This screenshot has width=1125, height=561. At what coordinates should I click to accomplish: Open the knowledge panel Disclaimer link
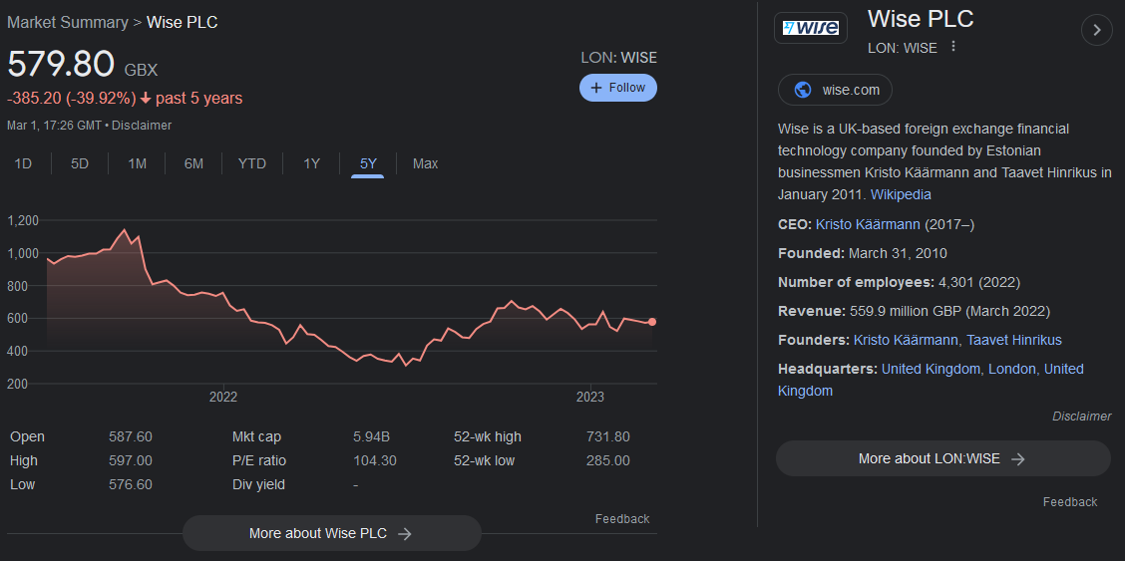point(1081,416)
